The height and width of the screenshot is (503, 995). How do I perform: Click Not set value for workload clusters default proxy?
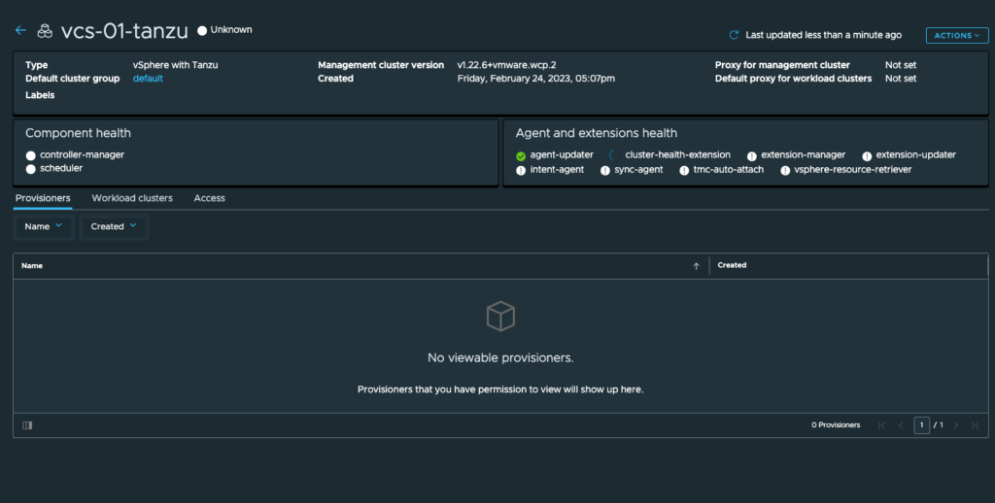(901, 79)
